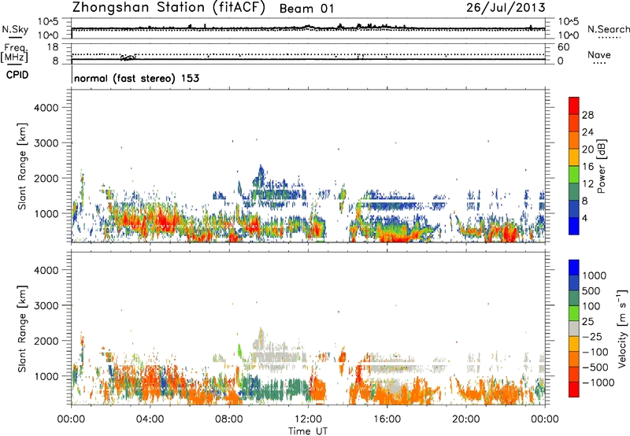Click the gray segment of velocity colorbar
This screenshot has height=436, width=630.
coord(574,329)
